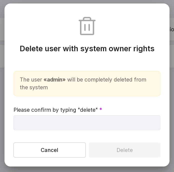Click the white gap between Cancel and Delete
The image size is (174, 172).
(87, 150)
